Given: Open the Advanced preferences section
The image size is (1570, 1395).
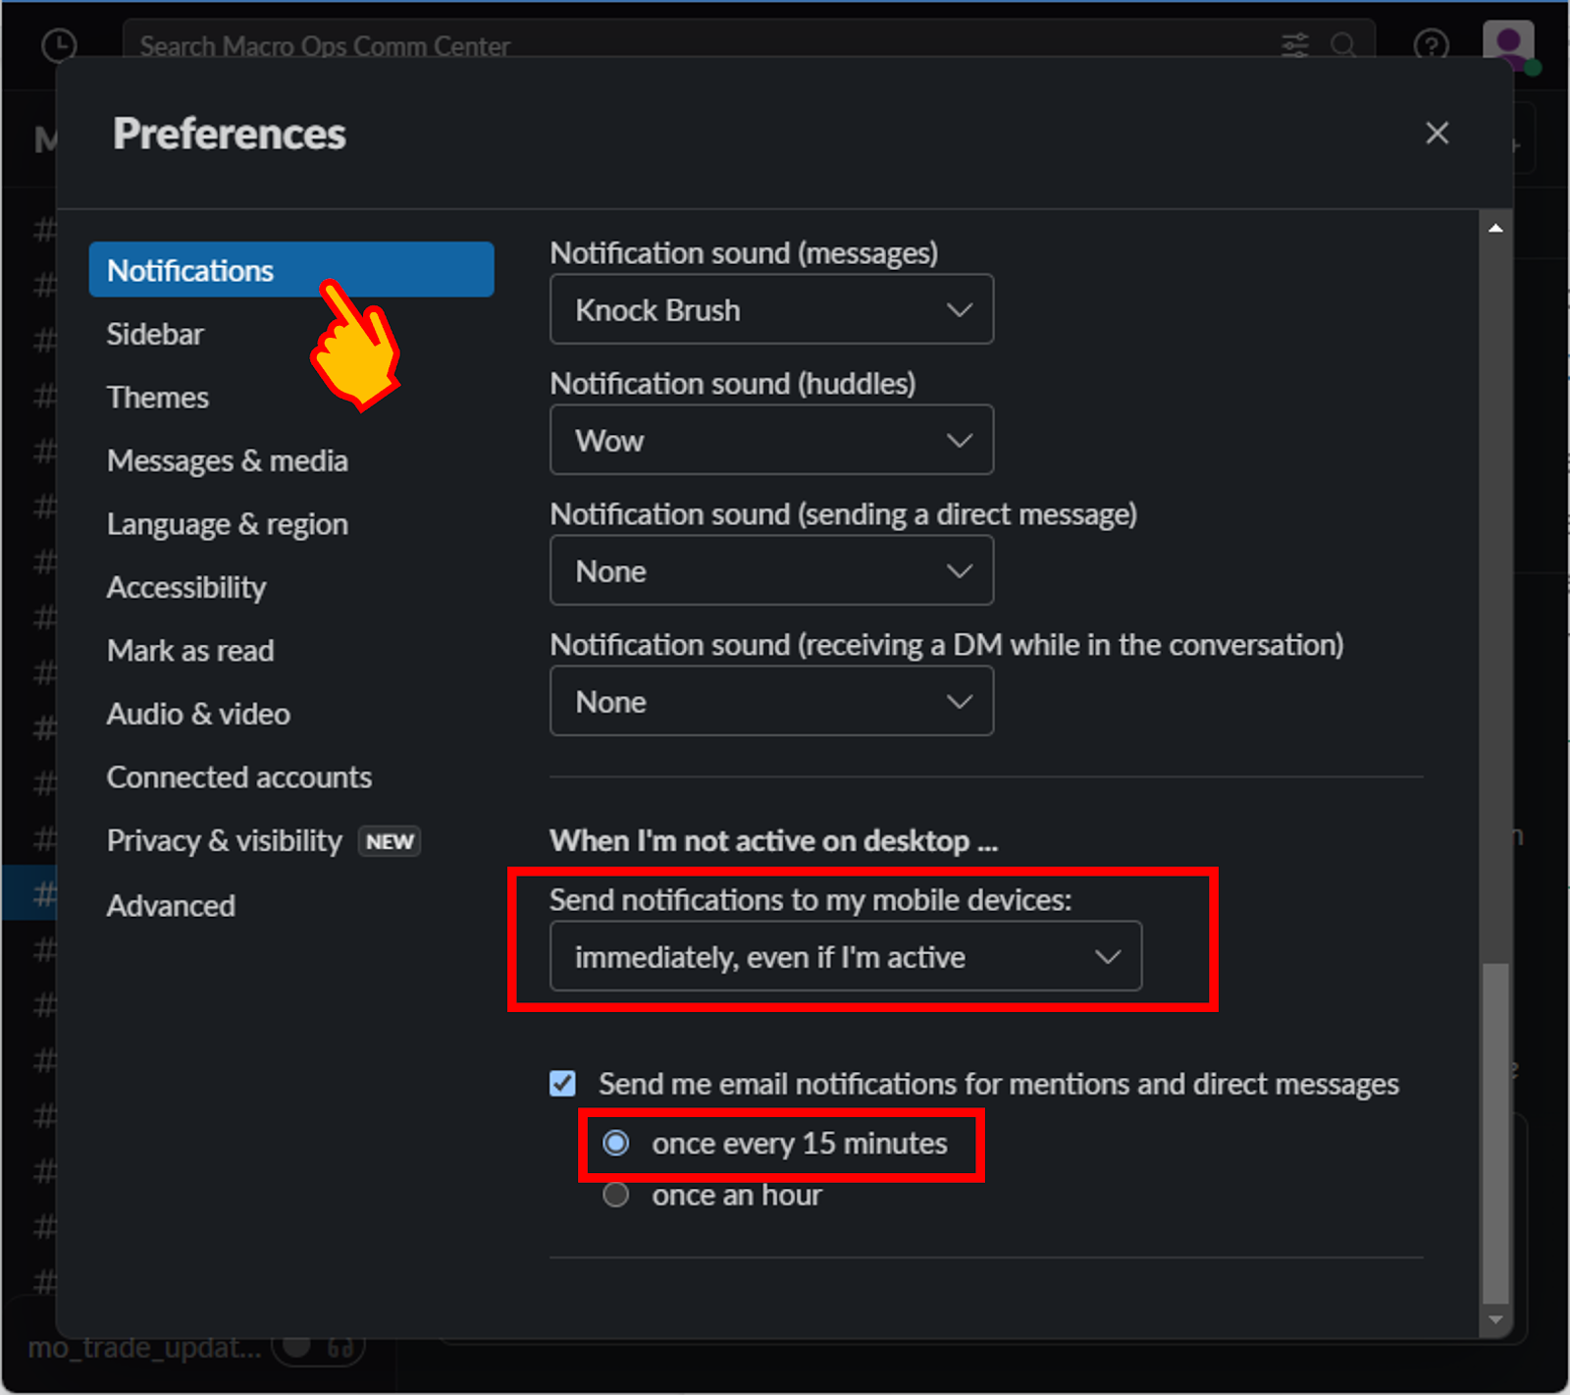Looking at the screenshot, I should click(x=171, y=905).
